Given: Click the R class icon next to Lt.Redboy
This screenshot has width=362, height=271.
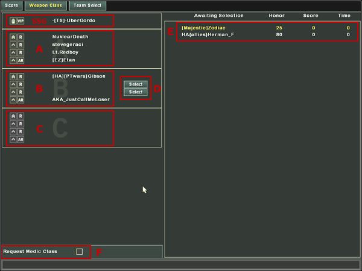Looking at the screenshot, I should 21,52.
